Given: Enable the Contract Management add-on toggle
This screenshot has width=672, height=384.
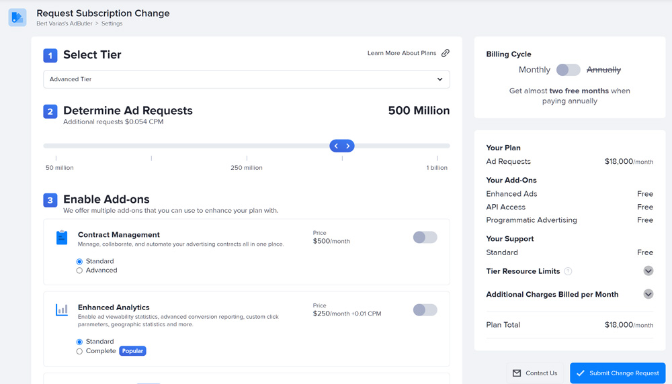Looking at the screenshot, I should [425, 237].
